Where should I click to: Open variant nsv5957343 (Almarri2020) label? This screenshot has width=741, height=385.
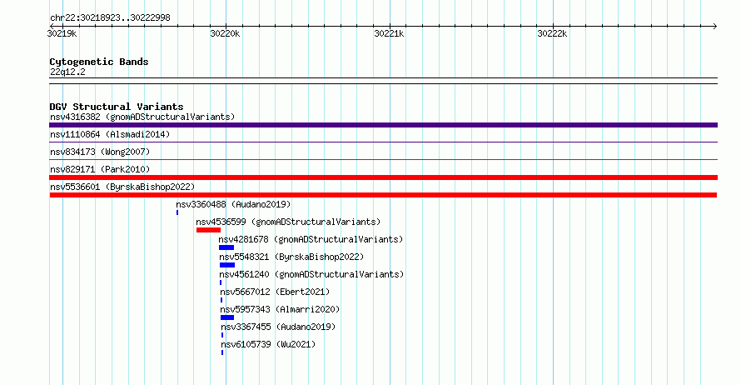pyautogui.click(x=281, y=309)
